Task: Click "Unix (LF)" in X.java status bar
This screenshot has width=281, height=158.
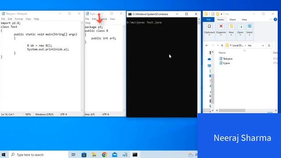Action: point(90,114)
